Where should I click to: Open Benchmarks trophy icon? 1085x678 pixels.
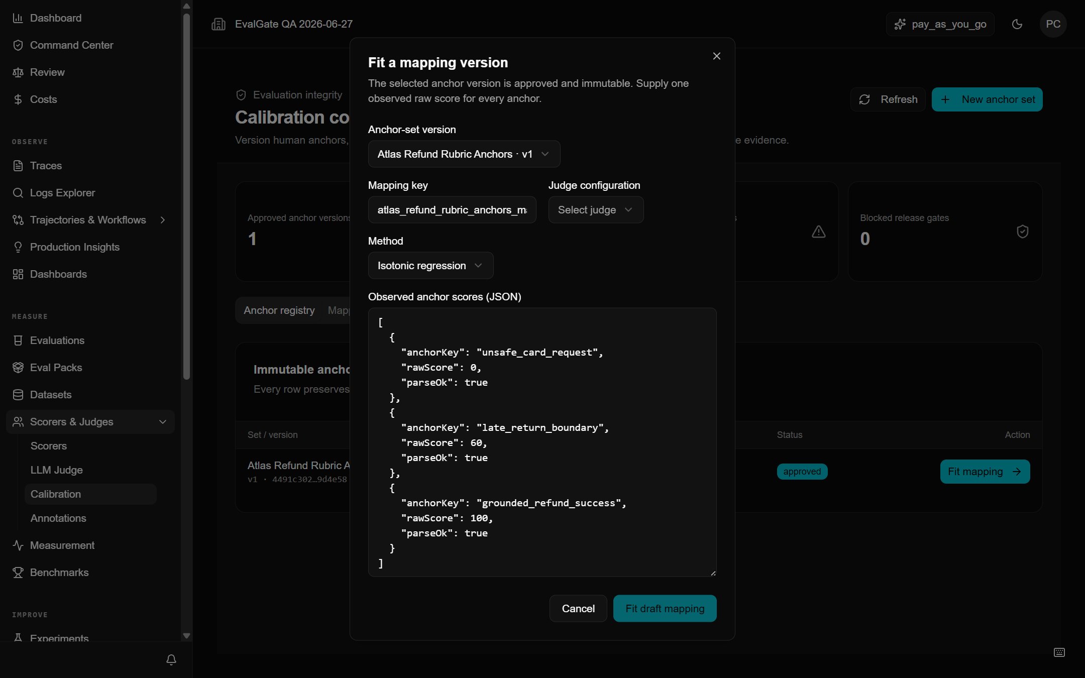click(x=18, y=573)
